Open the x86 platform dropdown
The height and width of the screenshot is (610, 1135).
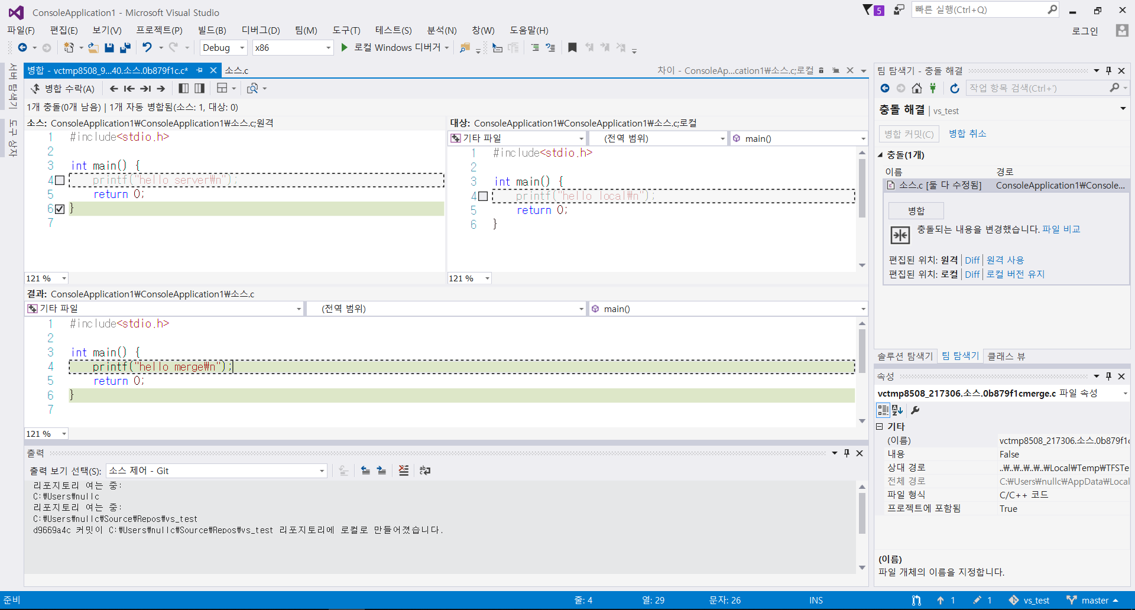[293, 48]
